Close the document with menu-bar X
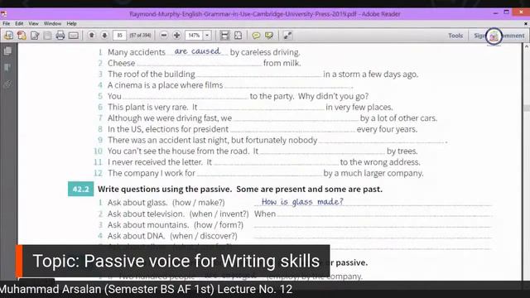The height and width of the screenshot is (298, 530). [x=526, y=24]
